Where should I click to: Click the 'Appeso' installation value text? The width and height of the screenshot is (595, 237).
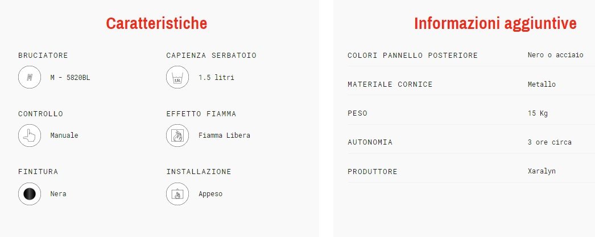click(210, 194)
